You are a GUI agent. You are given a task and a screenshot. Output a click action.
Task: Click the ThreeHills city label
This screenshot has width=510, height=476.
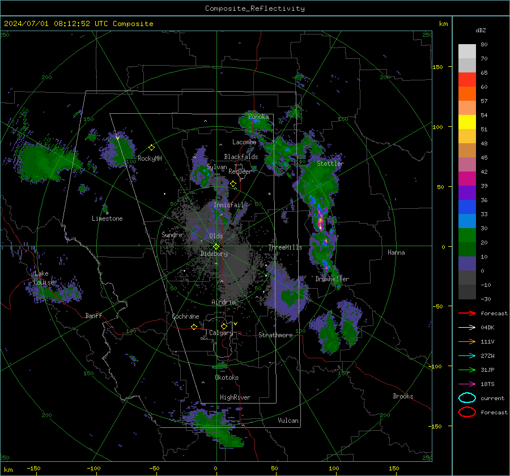point(285,247)
